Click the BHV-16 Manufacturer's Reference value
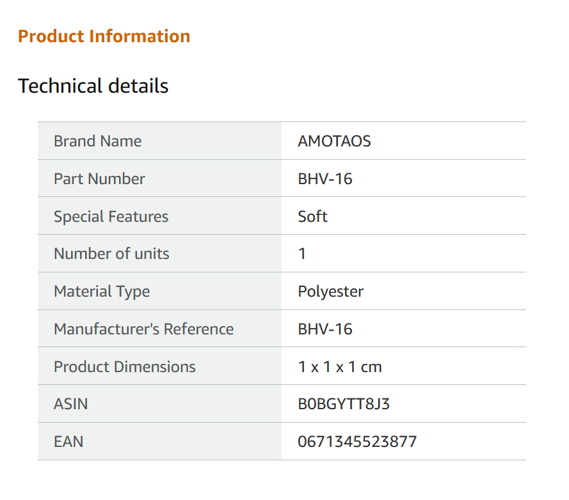The width and height of the screenshot is (569, 500). coord(325,329)
